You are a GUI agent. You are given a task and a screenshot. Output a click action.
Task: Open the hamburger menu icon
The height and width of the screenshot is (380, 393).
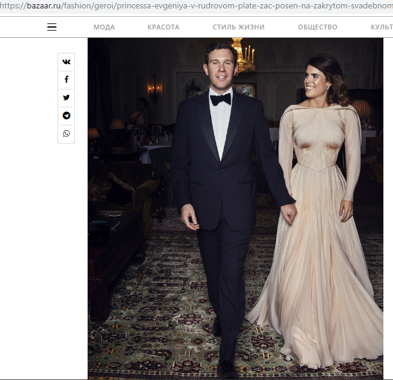(x=52, y=27)
